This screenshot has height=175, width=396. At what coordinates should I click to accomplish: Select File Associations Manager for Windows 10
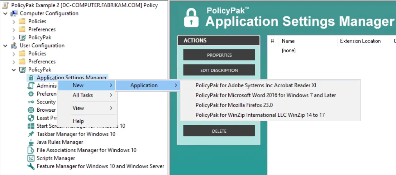tap(86, 150)
